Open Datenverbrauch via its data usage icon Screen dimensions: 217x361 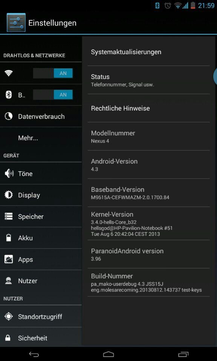pyautogui.click(x=9, y=116)
